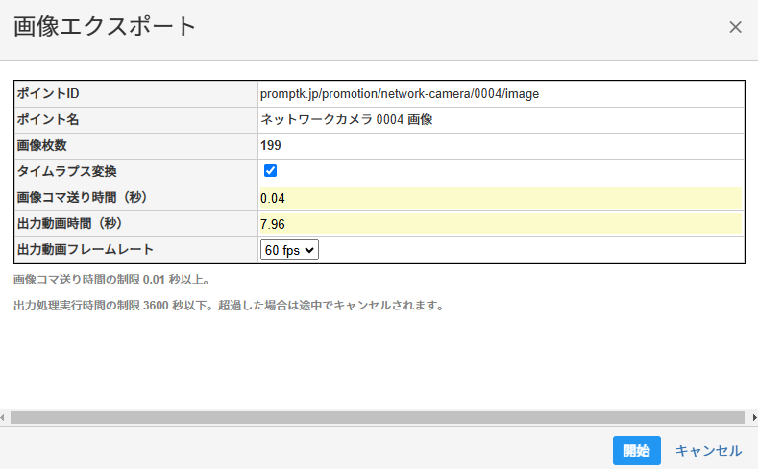Click the point name ネットワークカメラ 0004 画像
Screen dimensions: 758x469
[347, 119]
